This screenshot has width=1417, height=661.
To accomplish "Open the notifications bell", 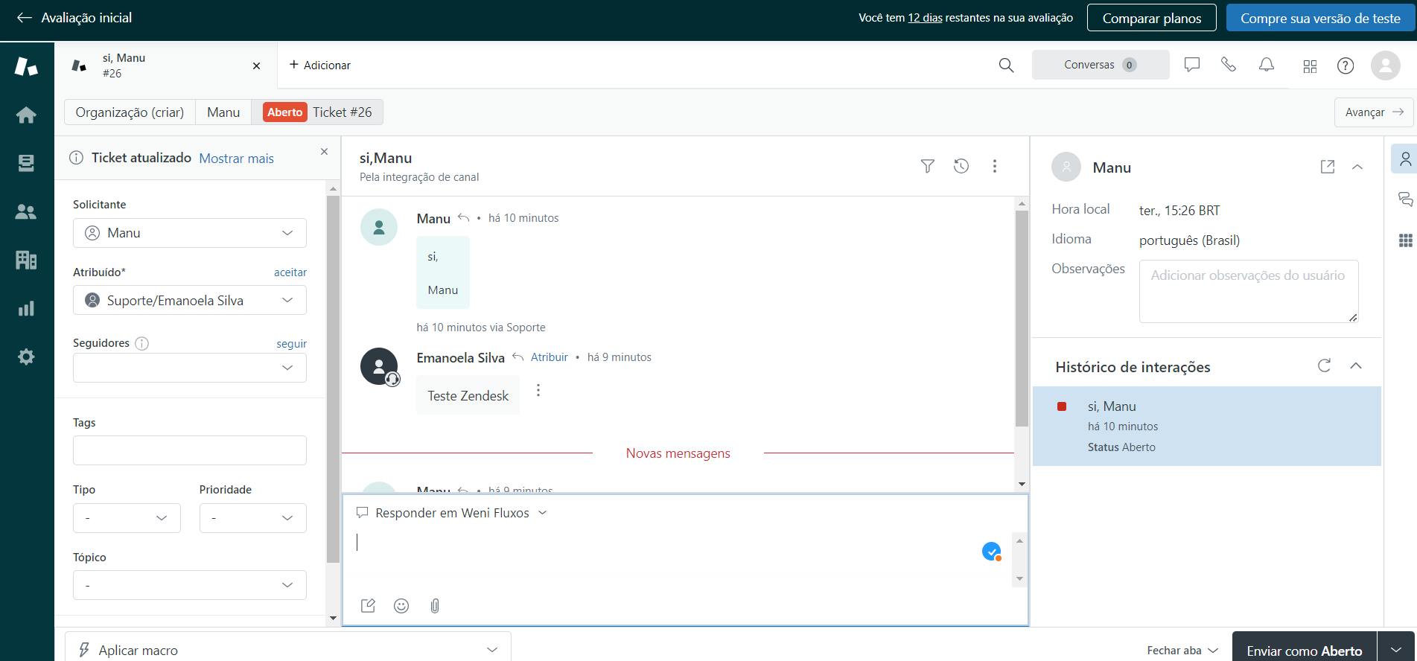I will [1266, 66].
